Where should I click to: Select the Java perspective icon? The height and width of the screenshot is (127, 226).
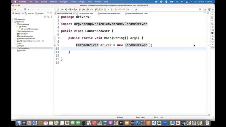point(209,10)
